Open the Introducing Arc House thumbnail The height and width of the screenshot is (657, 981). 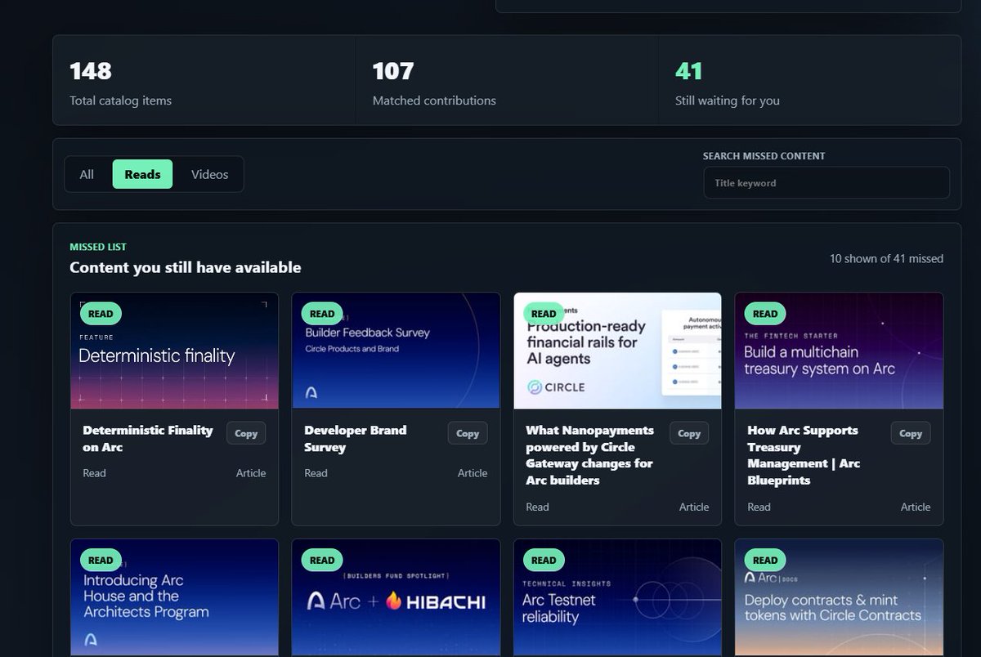(x=174, y=597)
